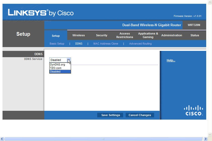The image size is (212, 141).
Task: Choose TZO.com from the dropdown list
Action: pyautogui.click(x=60, y=68)
